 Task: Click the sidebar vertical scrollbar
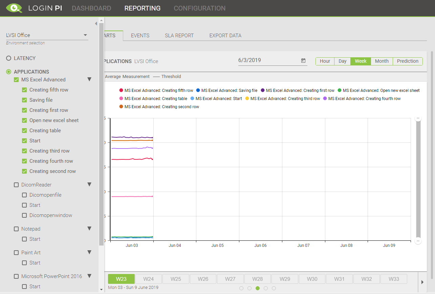pos(101,134)
